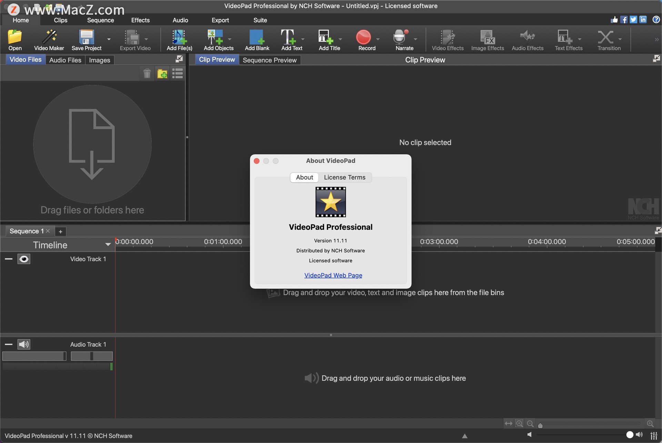Open the audio mixer icon in status bar
Image resolution: width=662 pixels, height=443 pixels.
[654, 435]
